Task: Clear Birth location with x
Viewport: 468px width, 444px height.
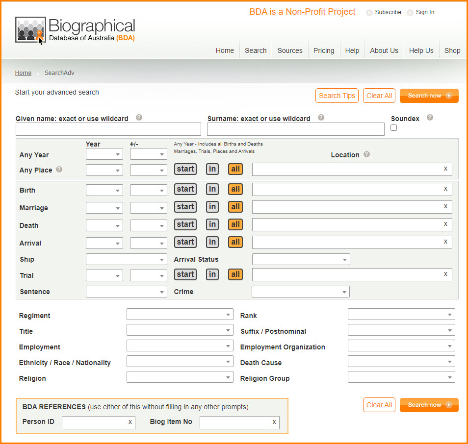Action: tap(445, 189)
